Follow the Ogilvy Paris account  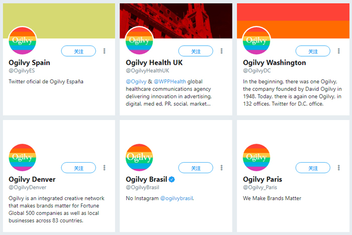tap(313, 168)
